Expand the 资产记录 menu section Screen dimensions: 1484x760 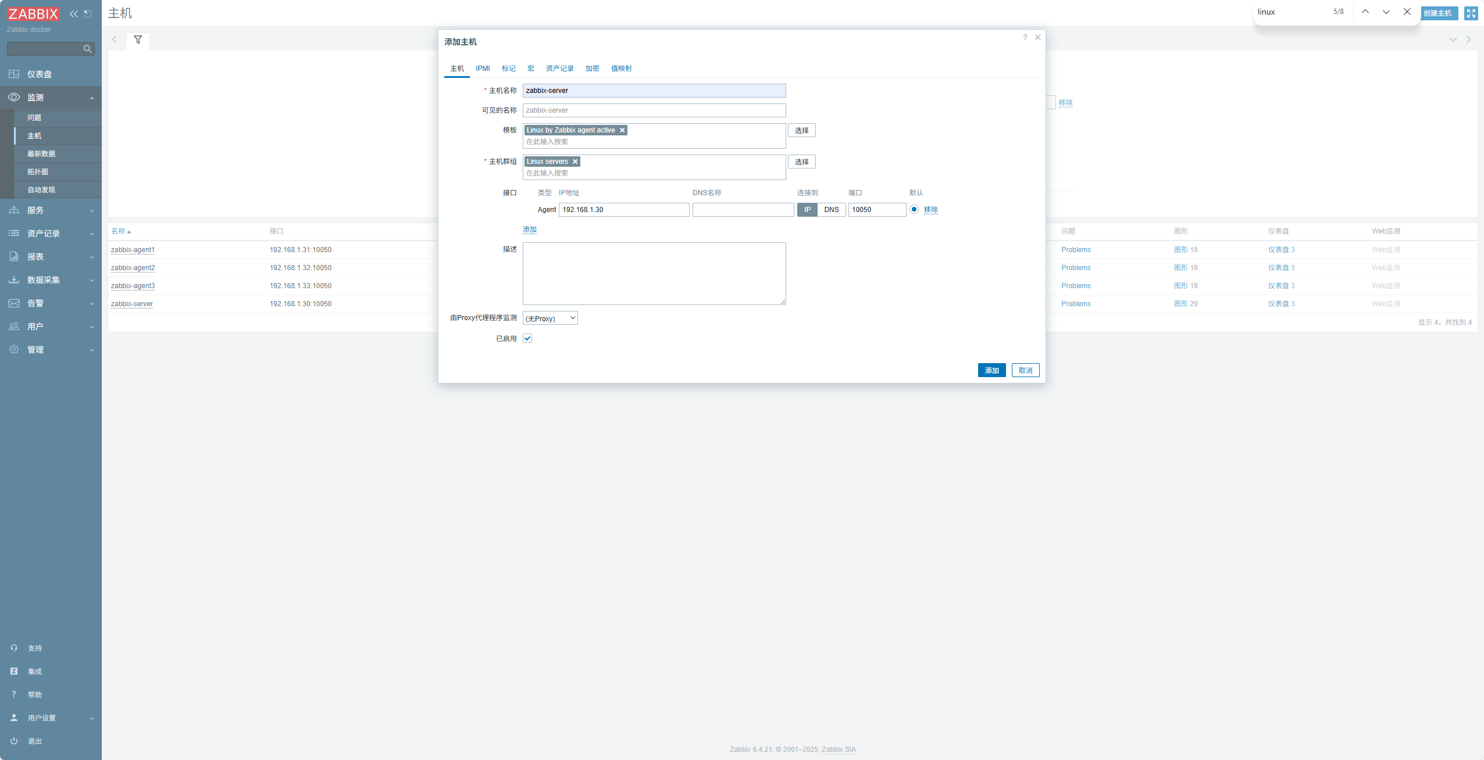92,234
